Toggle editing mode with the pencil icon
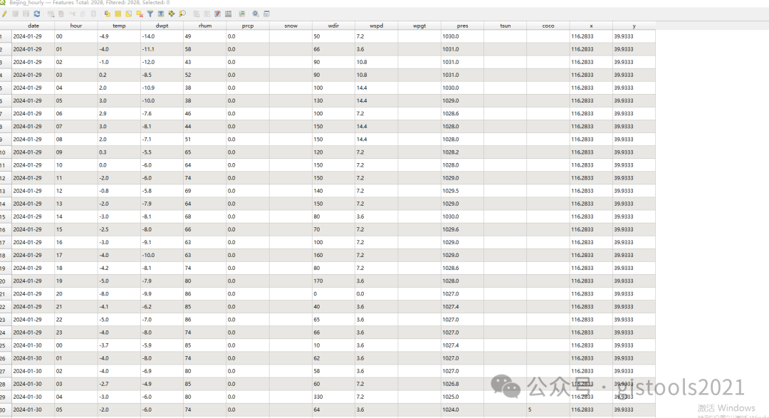The image size is (769, 418). coord(4,14)
